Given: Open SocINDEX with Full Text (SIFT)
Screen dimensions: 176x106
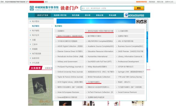Looking at the screenshot, I should tap(100, 62).
